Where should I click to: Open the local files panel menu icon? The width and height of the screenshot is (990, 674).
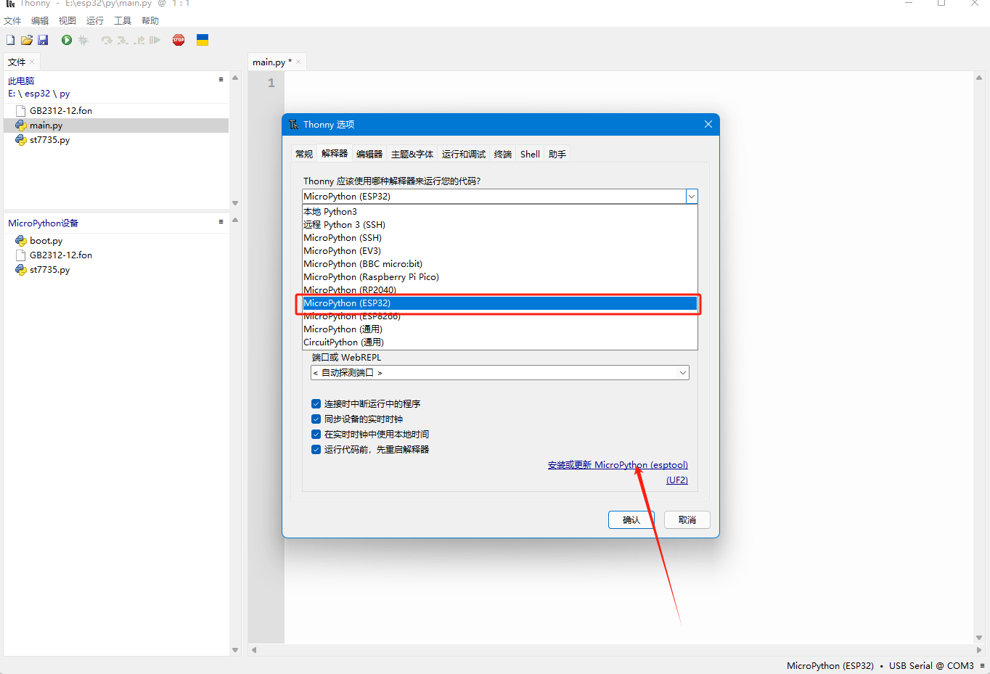[221, 79]
